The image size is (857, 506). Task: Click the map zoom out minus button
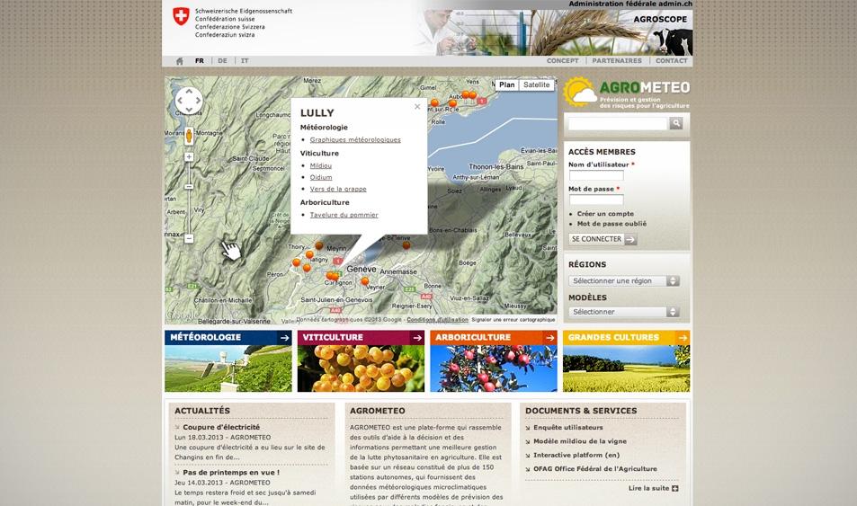(189, 238)
